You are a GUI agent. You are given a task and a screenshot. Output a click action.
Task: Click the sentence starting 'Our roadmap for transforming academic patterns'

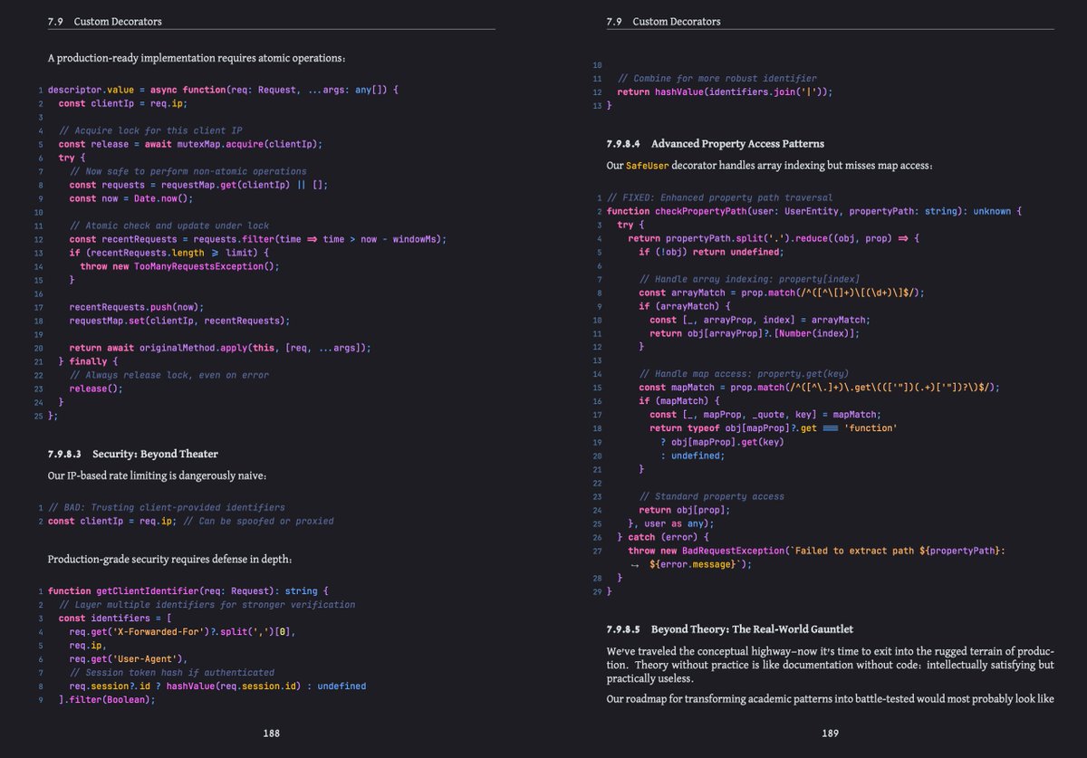(x=831, y=698)
